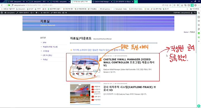Click the Home breadcrumb link
This screenshot has width=201, height=108.
tap(186, 32)
